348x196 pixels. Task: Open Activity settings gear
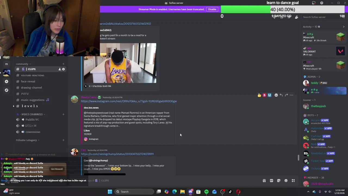[319, 27]
